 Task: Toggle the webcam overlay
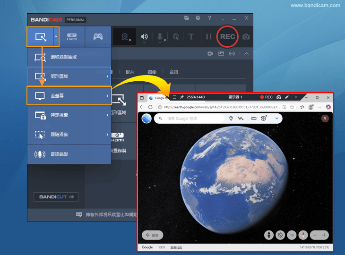[125, 37]
